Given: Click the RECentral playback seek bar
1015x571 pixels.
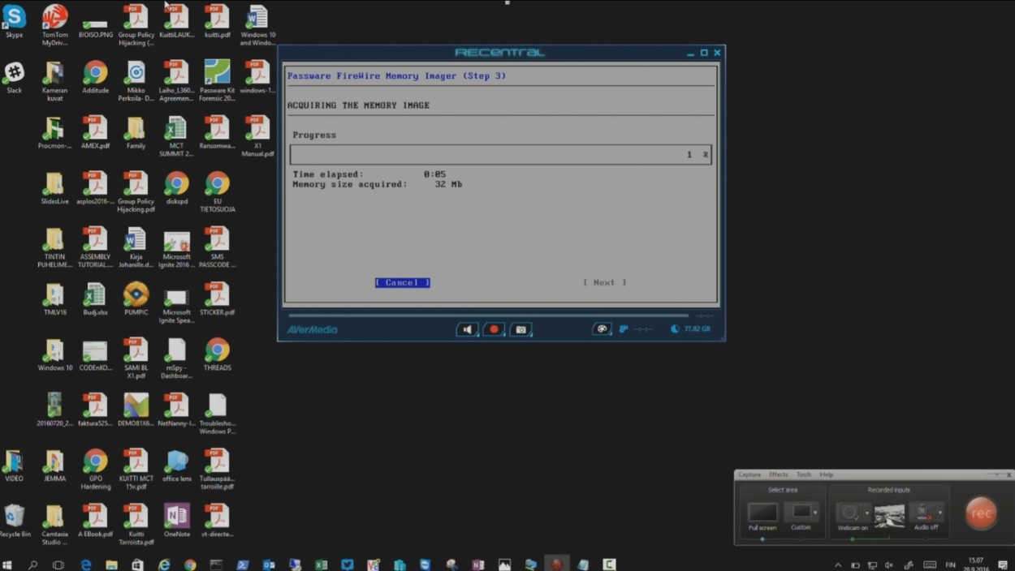Looking at the screenshot, I should click(x=488, y=315).
